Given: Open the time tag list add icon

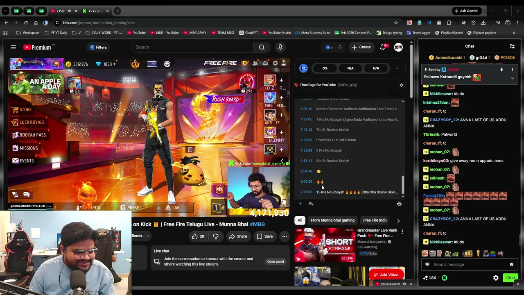Looking at the screenshot, I should (x=311, y=204).
